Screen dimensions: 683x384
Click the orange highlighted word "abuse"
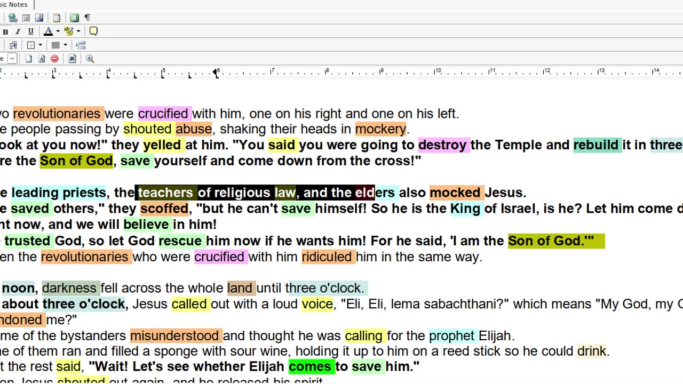coord(194,129)
